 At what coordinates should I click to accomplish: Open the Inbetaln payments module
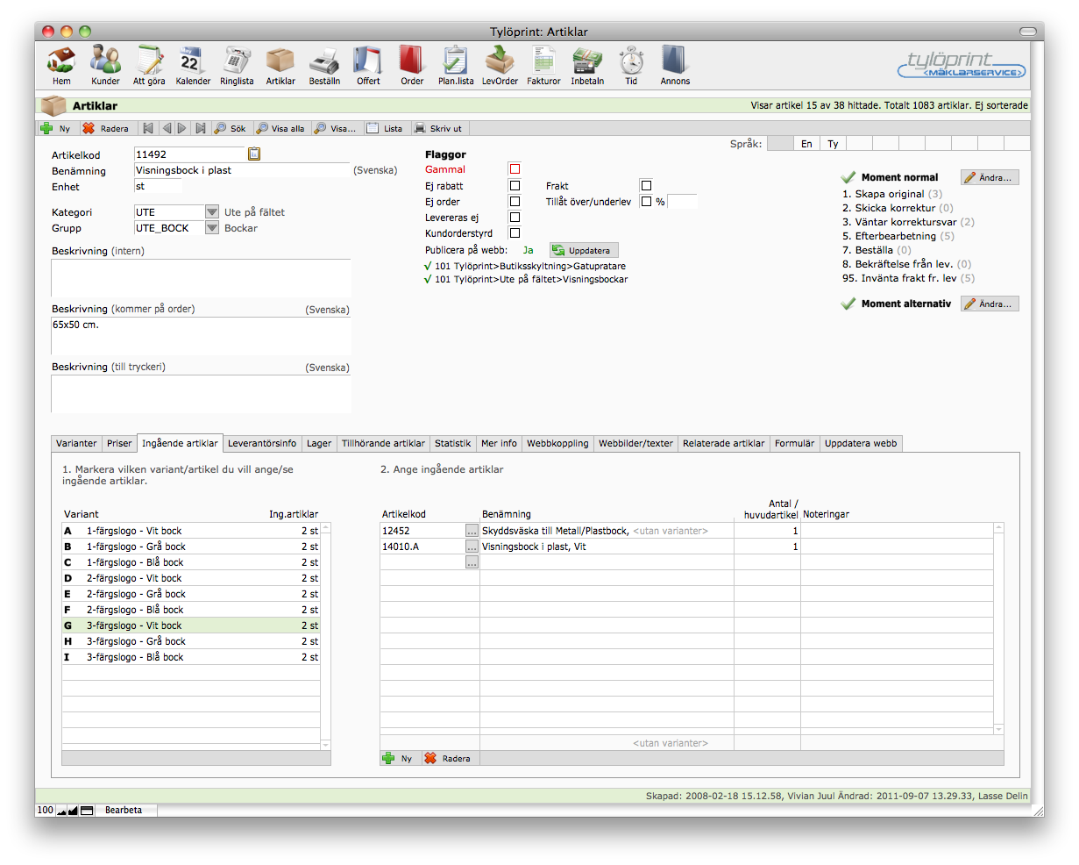pos(587,66)
